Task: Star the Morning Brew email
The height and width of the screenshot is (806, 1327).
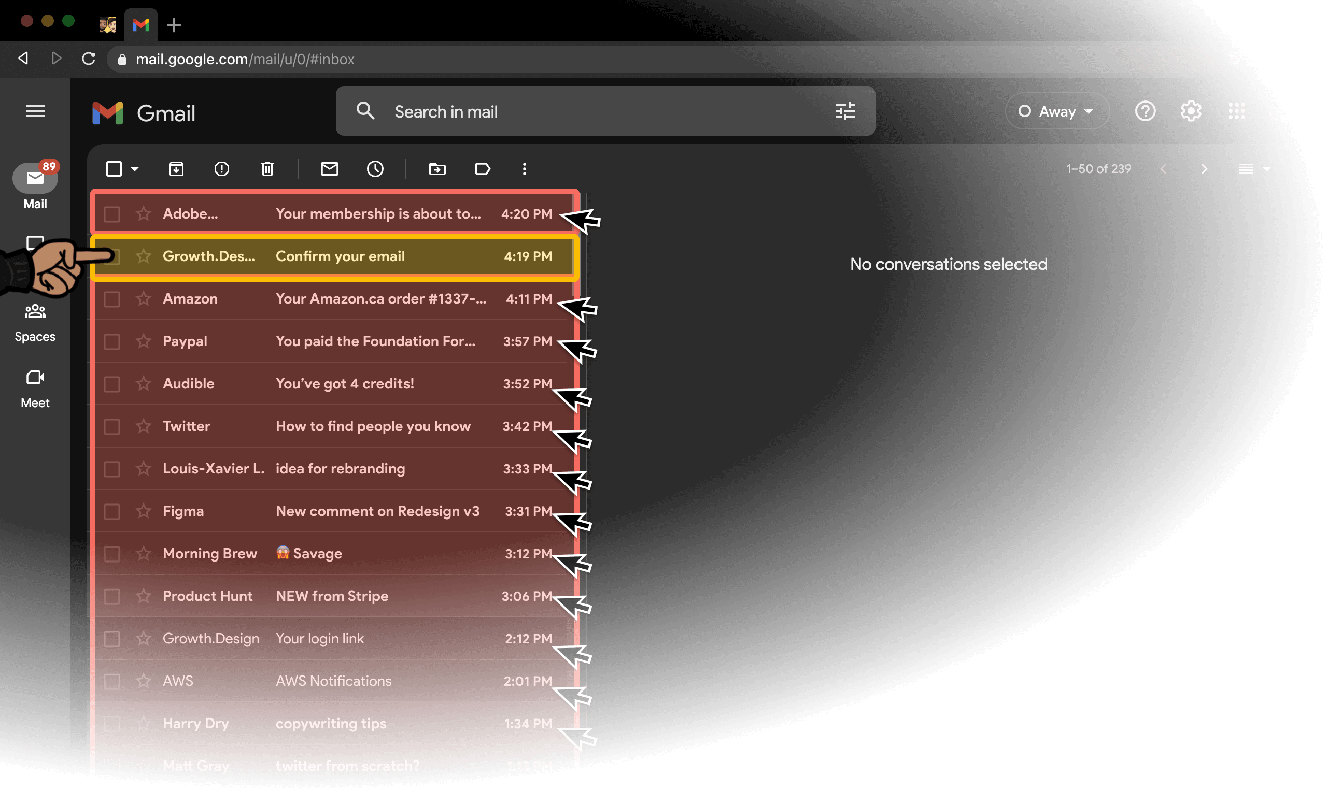Action: point(143,554)
